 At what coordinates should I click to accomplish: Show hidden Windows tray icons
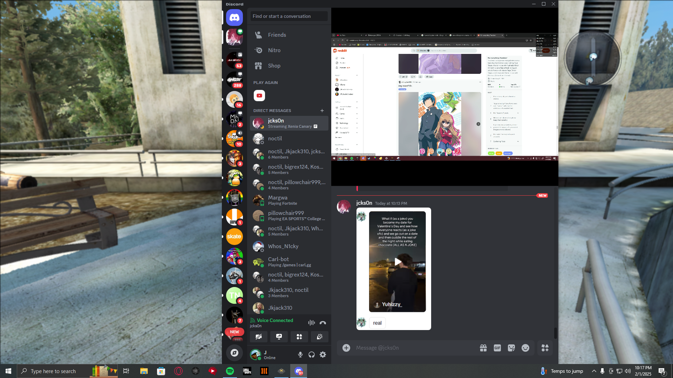pyautogui.click(x=594, y=371)
